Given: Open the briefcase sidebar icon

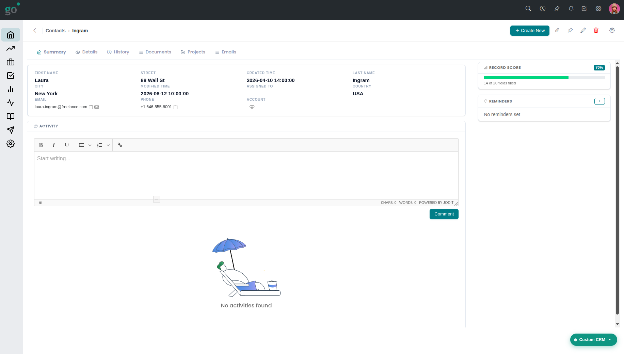Looking at the screenshot, I should pos(11,62).
